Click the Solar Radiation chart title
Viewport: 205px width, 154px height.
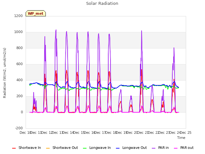[102, 4]
